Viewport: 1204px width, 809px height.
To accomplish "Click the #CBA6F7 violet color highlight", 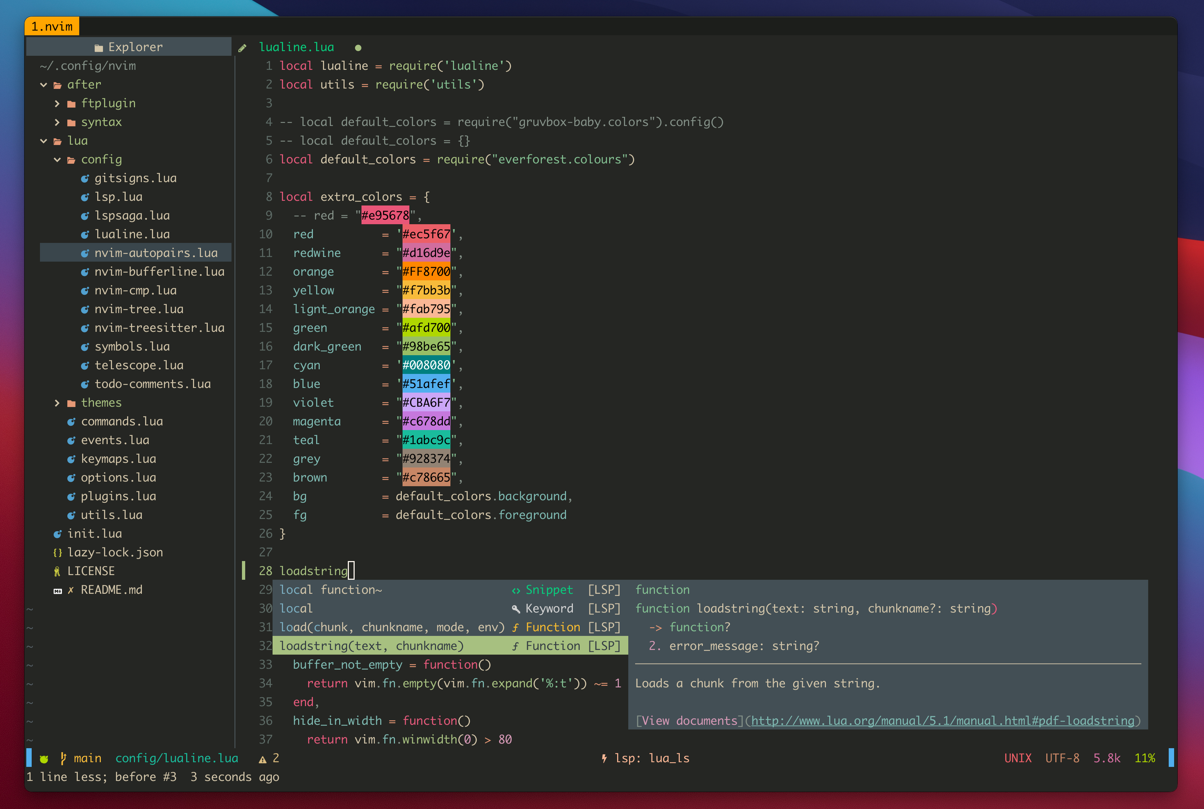I will (426, 402).
